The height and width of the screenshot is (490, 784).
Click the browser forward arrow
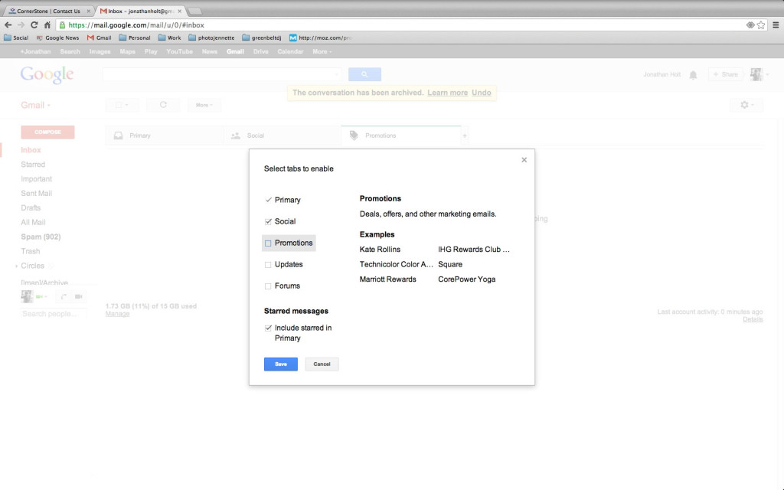[x=21, y=25]
